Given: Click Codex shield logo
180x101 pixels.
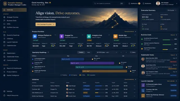Looking at the screenshot, I should pyautogui.click(x=5, y=4).
